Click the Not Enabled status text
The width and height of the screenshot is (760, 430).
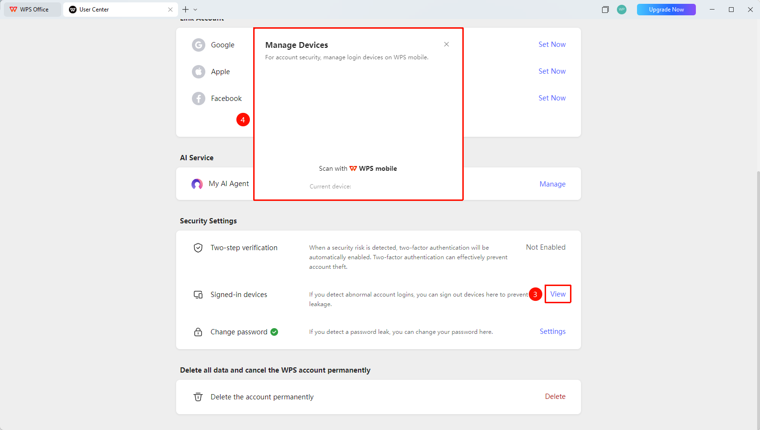tap(546, 247)
